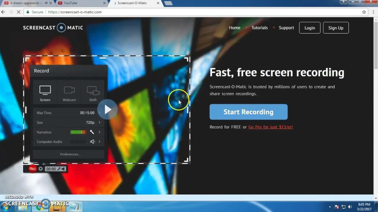
Task: Click the volume tray icon
Action: (x=350, y=207)
